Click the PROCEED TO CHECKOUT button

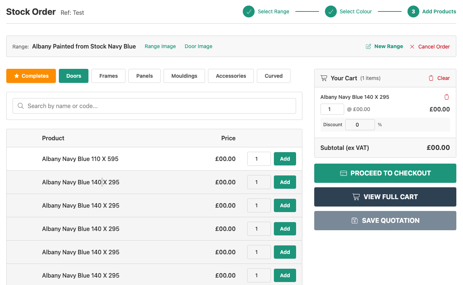(x=385, y=173)
